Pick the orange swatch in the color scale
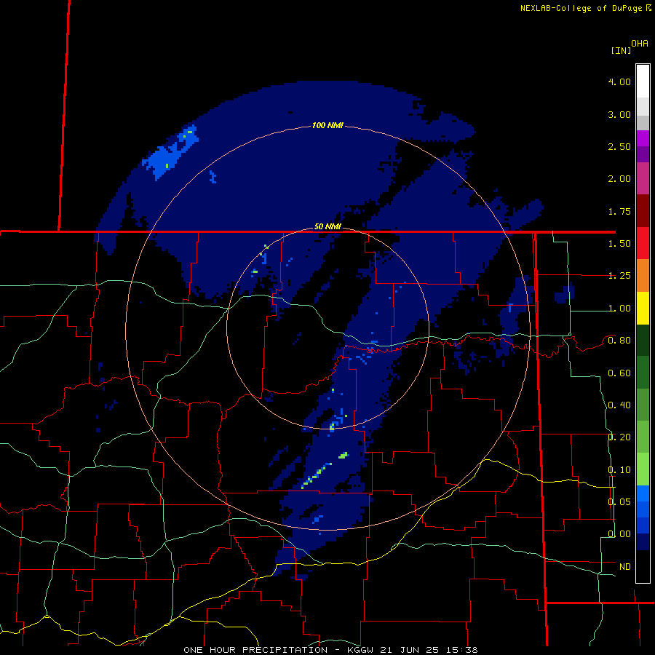Image resolution: width=655 pixels, height=655 pixels. pyautogui.click(x=643, y=276)
